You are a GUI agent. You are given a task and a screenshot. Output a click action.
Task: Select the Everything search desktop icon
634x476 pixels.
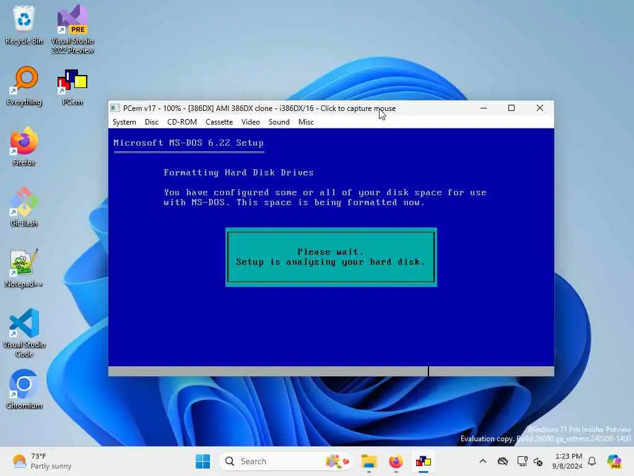pos(24,86)
